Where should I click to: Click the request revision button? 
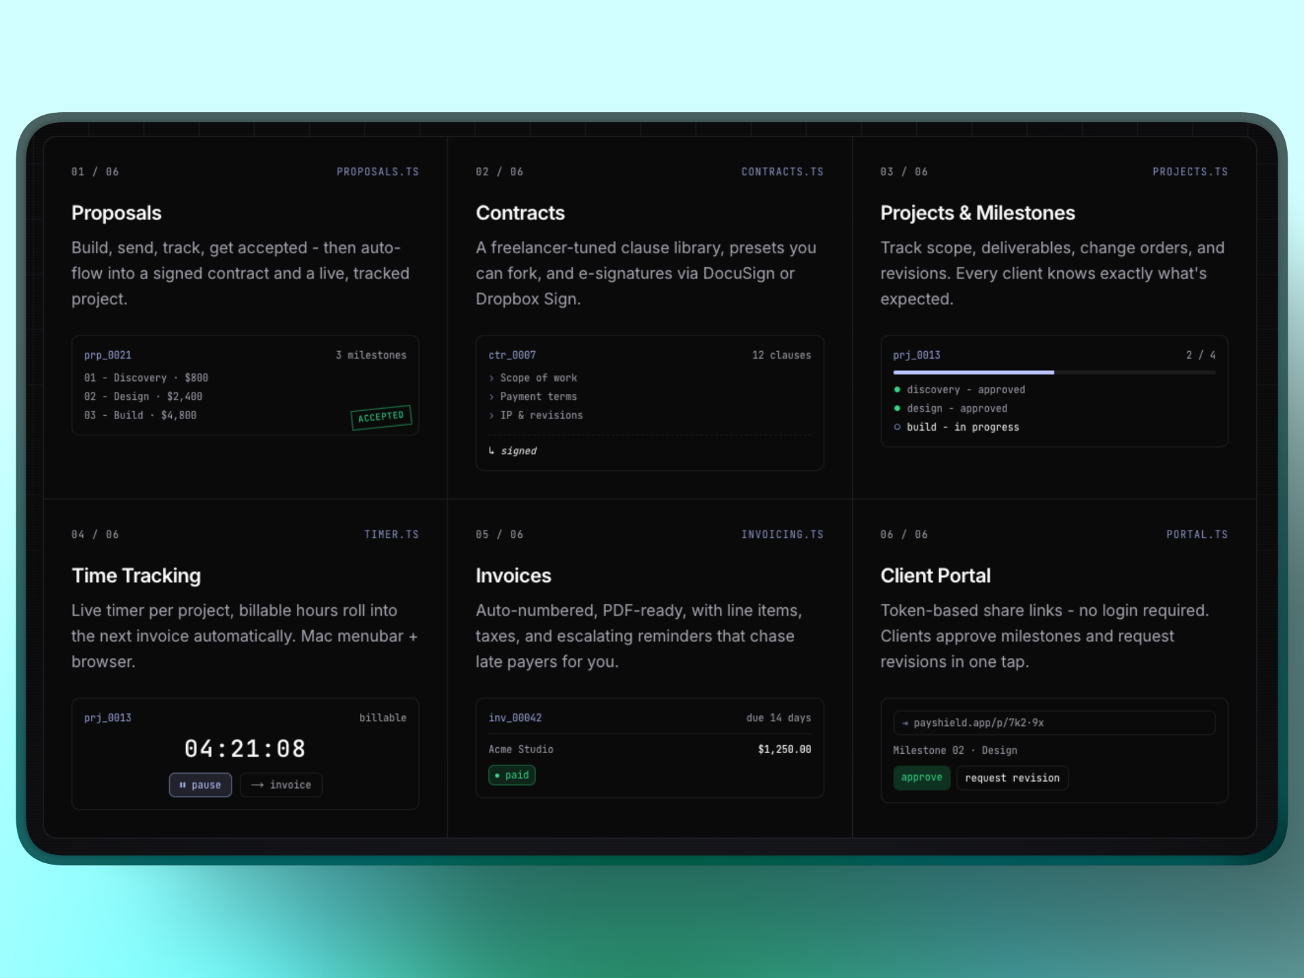(x=1012, y=778)
